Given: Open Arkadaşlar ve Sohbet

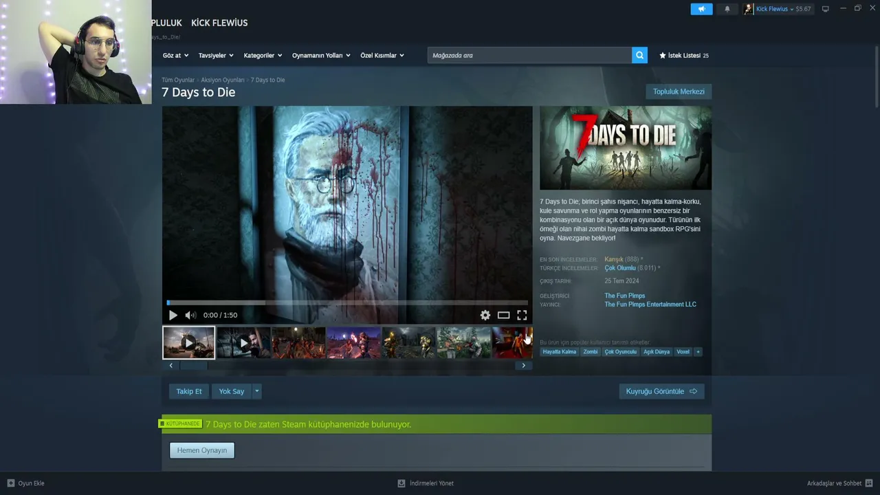Looking at the screenshot, I should 840,483.
